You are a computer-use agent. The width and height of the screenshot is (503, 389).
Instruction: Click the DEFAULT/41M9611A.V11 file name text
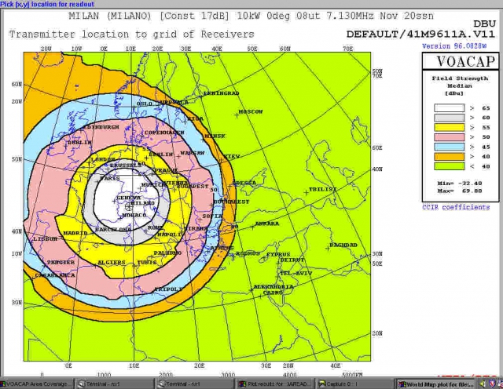coord(420,35)
